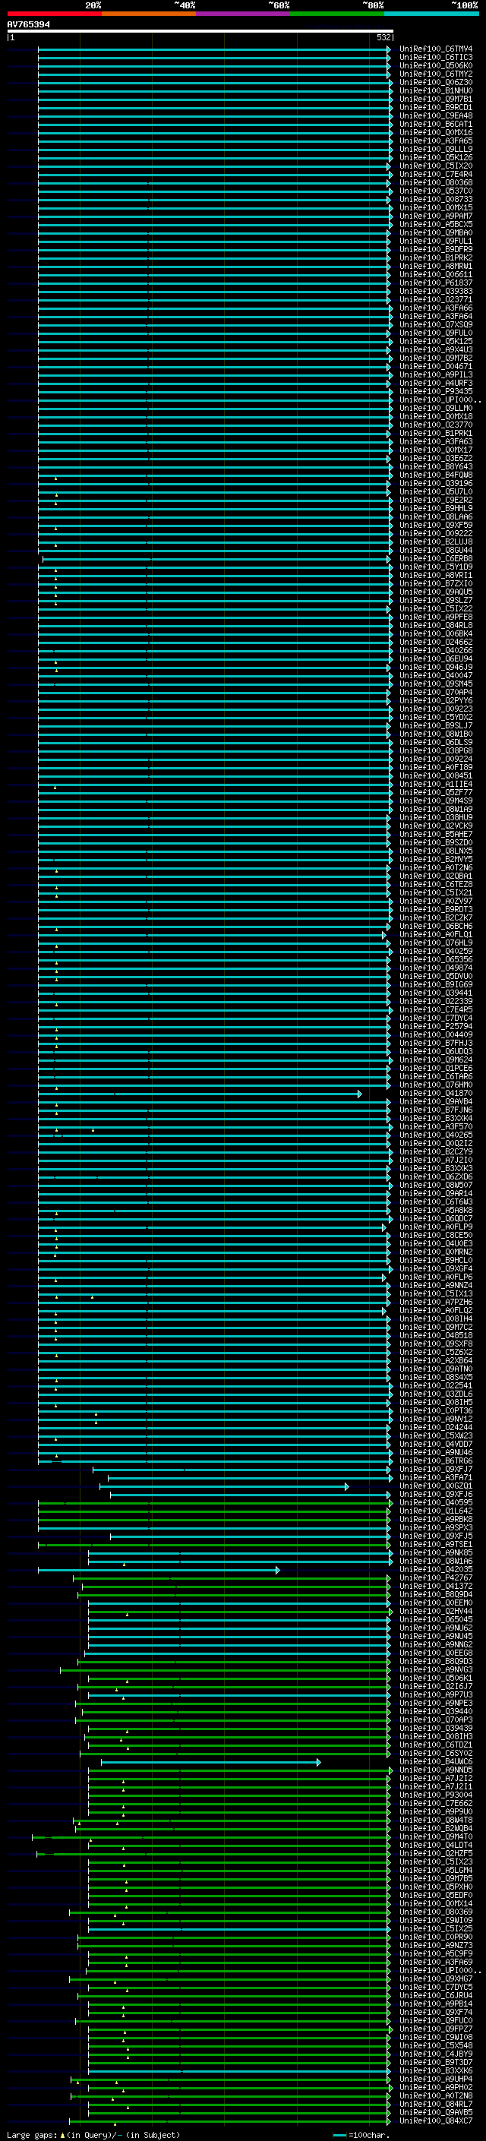Select the UniRef100_Q41372 label
The image size is (486, 2141).
coord(436,1586)
